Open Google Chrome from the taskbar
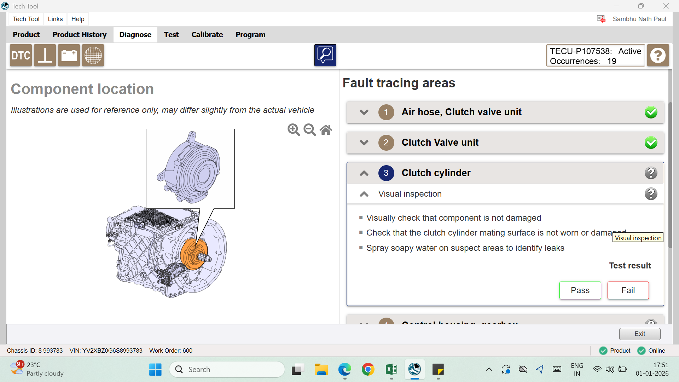The height and width of the screenshot is (382, 679). [368, 370]
